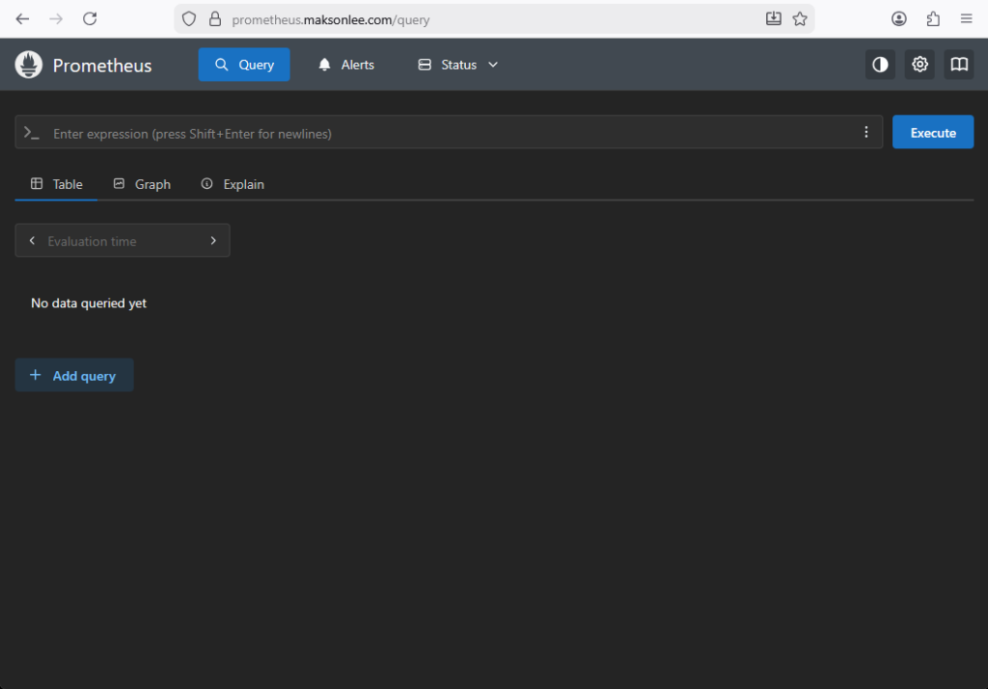Viewport: 988px width, 689px height.
Task: Click the three-dot query options menu
Action: click(x=865, y=132)
